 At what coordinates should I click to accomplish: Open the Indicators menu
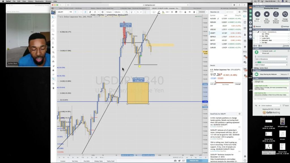118,12
